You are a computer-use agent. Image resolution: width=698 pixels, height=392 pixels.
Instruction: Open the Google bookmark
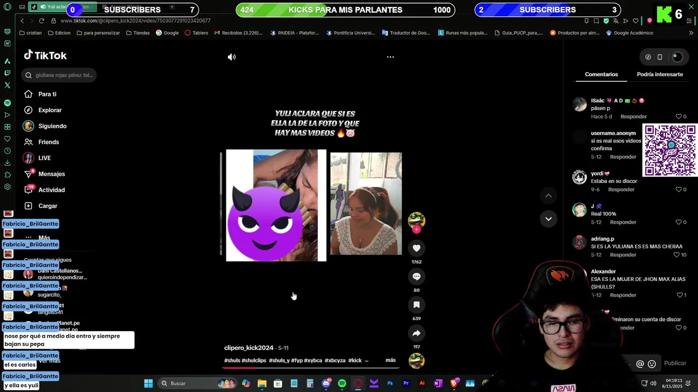tap(167, 33)
